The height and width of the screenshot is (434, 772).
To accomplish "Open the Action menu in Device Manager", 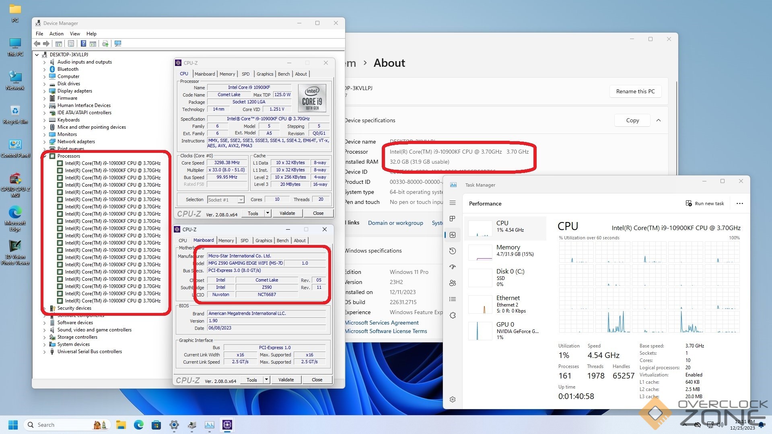I will (56, 34).
